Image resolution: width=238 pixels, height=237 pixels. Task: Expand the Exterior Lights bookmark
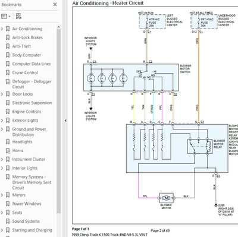(x=2, y=121)
